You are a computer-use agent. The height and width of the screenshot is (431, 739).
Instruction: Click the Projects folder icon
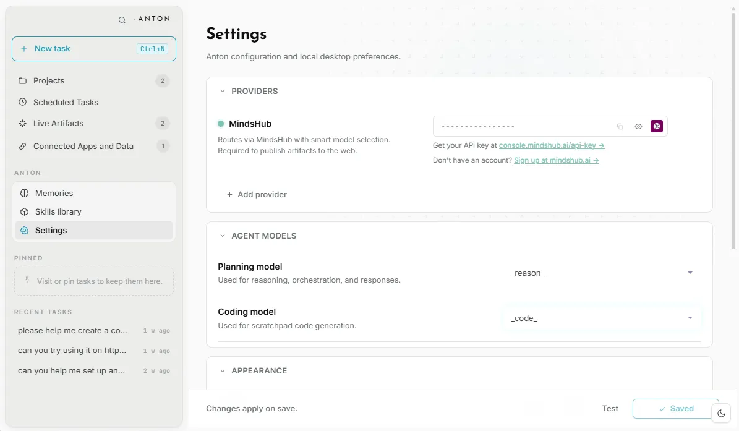[22, 80]
